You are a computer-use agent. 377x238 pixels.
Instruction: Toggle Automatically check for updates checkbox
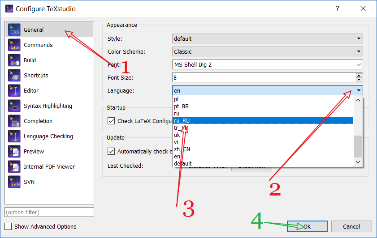(x=111, y=151)
